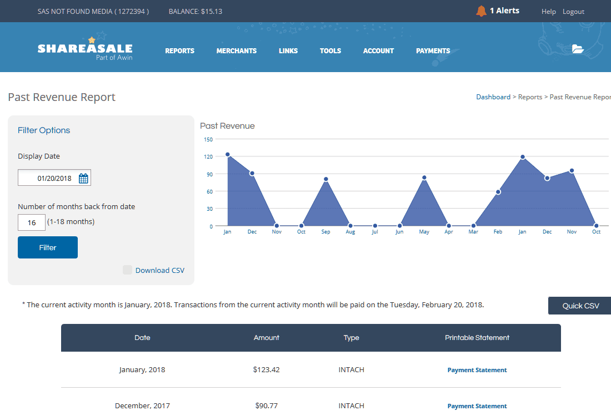Click the Date column header
The image size is (611, 416).
(x=142, y=338)
